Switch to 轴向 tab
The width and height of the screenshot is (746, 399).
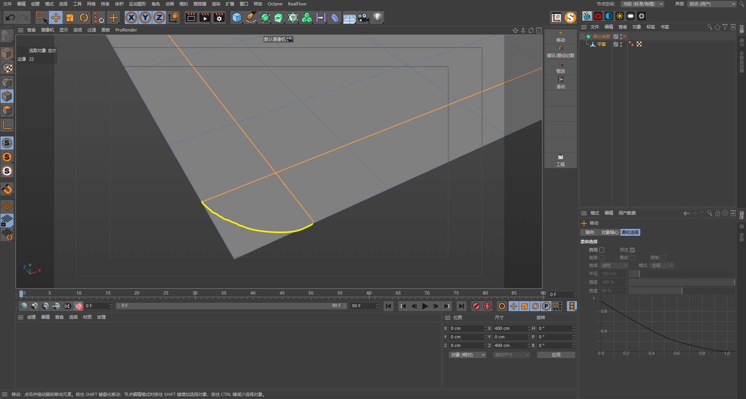[589, 232]
